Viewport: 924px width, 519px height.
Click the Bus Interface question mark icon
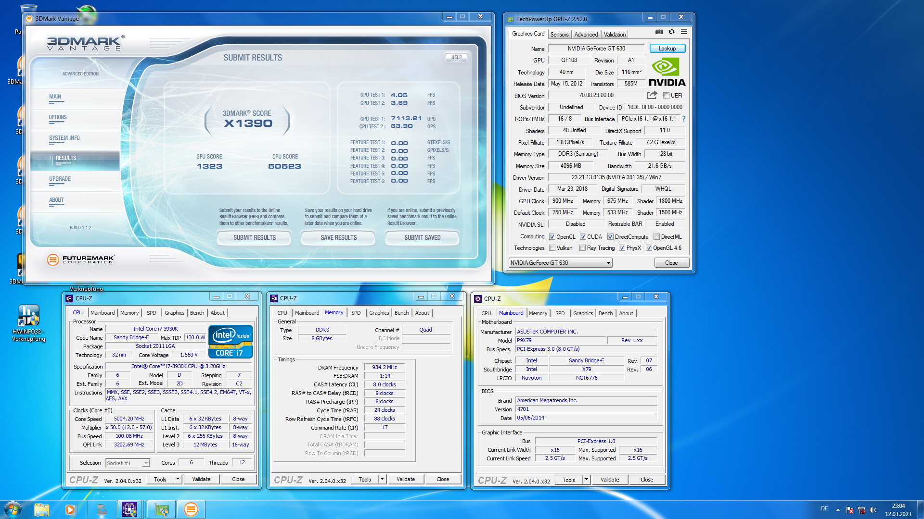point(683,119)
